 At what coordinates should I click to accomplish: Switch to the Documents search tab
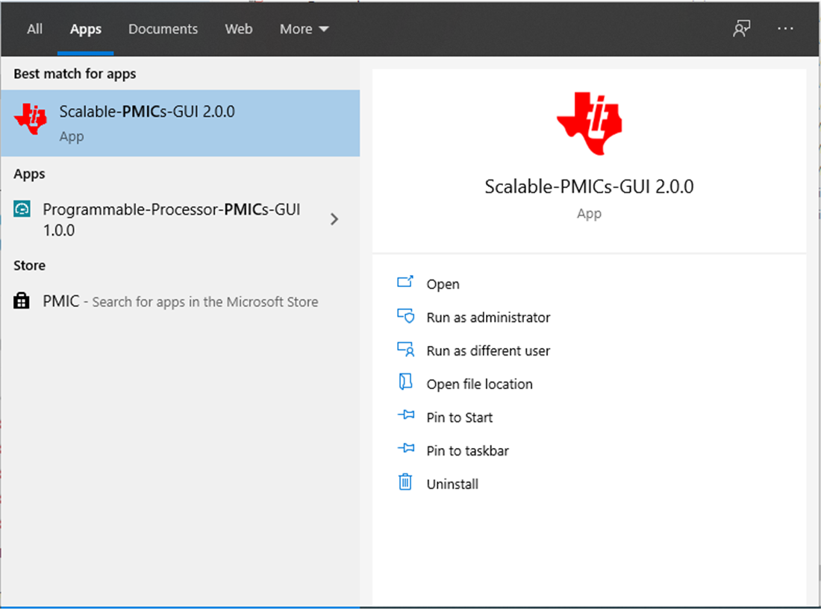point(163,29)
